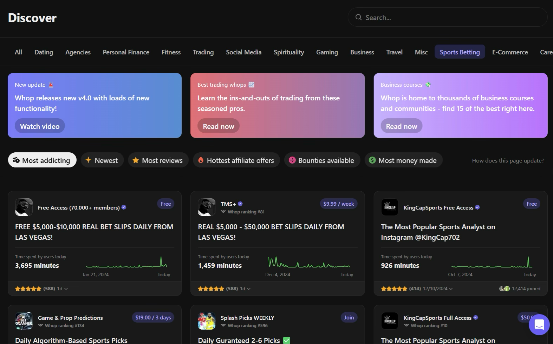This screenshot has height=344, width=553.
Task: Click the Whop ranking #81 icon
Action: click(223, 212)
